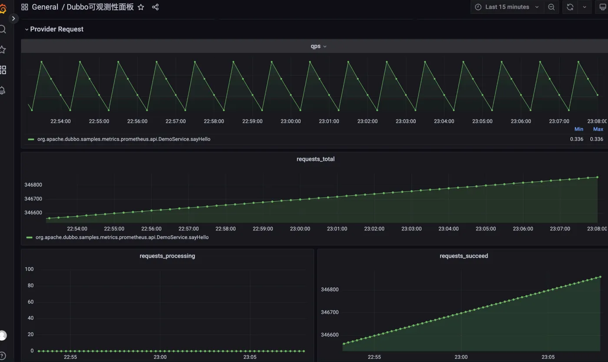This screenshot has height=362, width=608.
Task: Open Last 15 minutes time picker
Action: tap(507, 7)
